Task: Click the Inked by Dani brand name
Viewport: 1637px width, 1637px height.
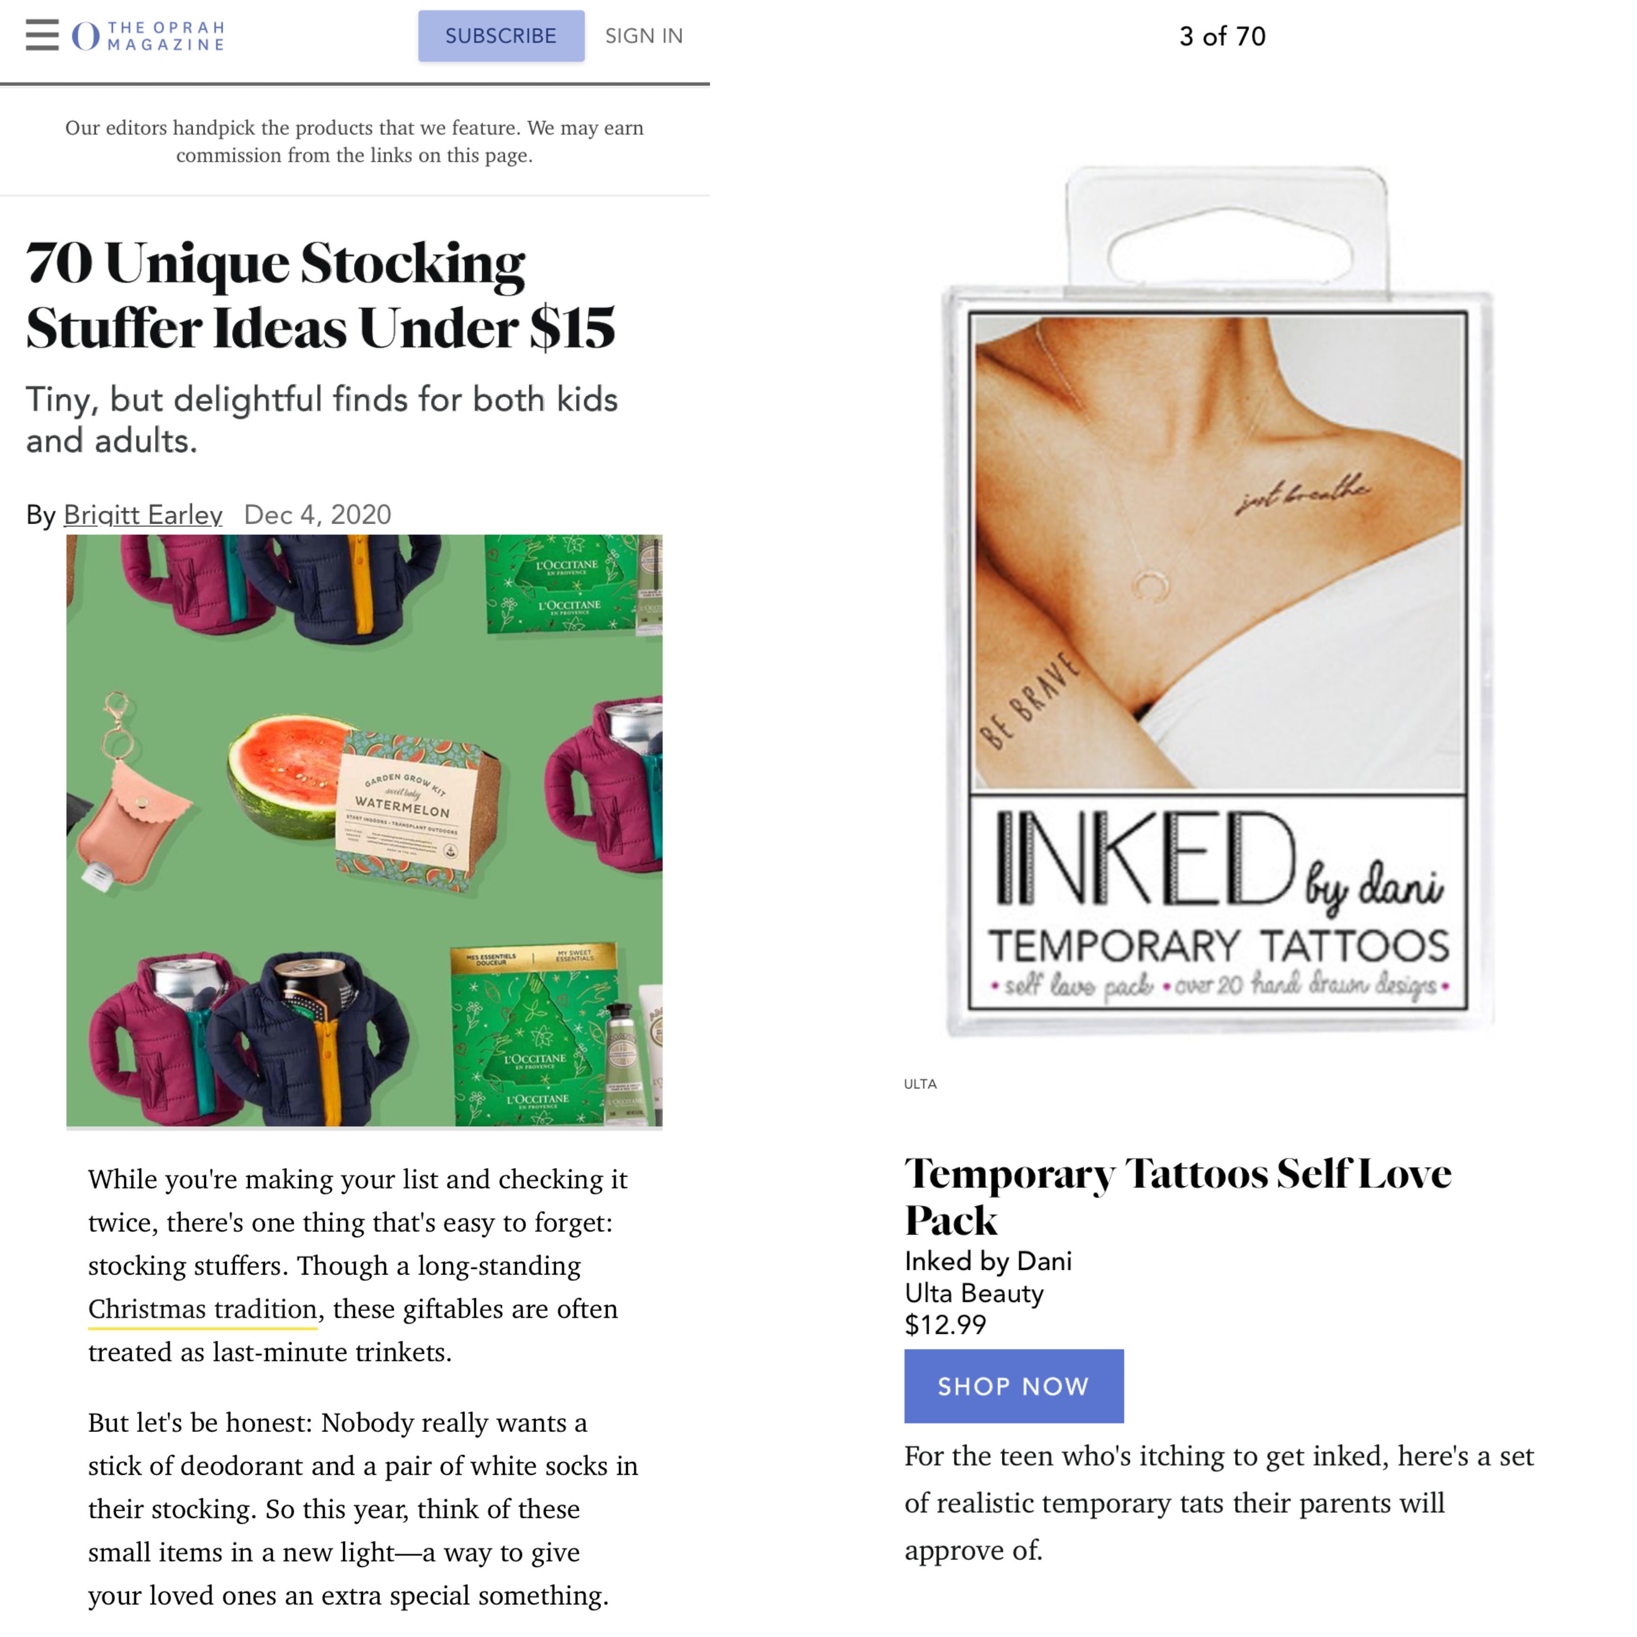Action: (988, 1261)
